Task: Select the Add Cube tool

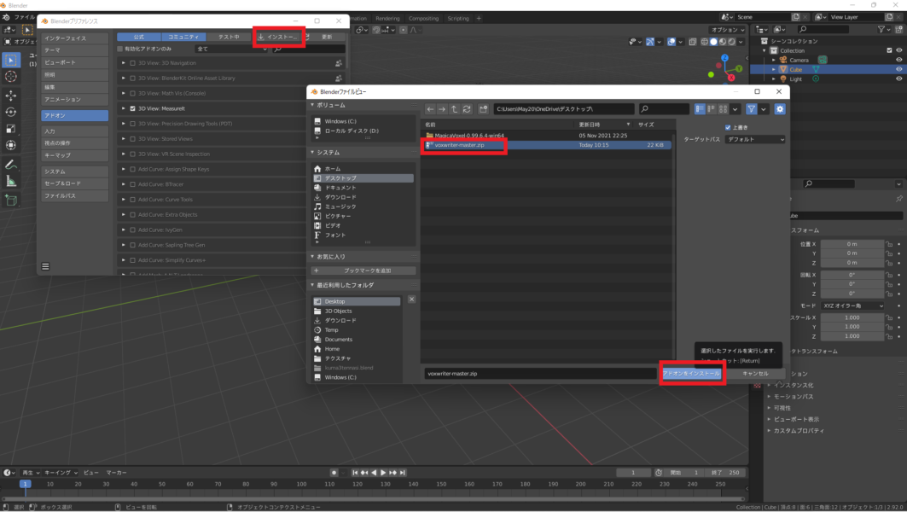Action: [11, 201]
